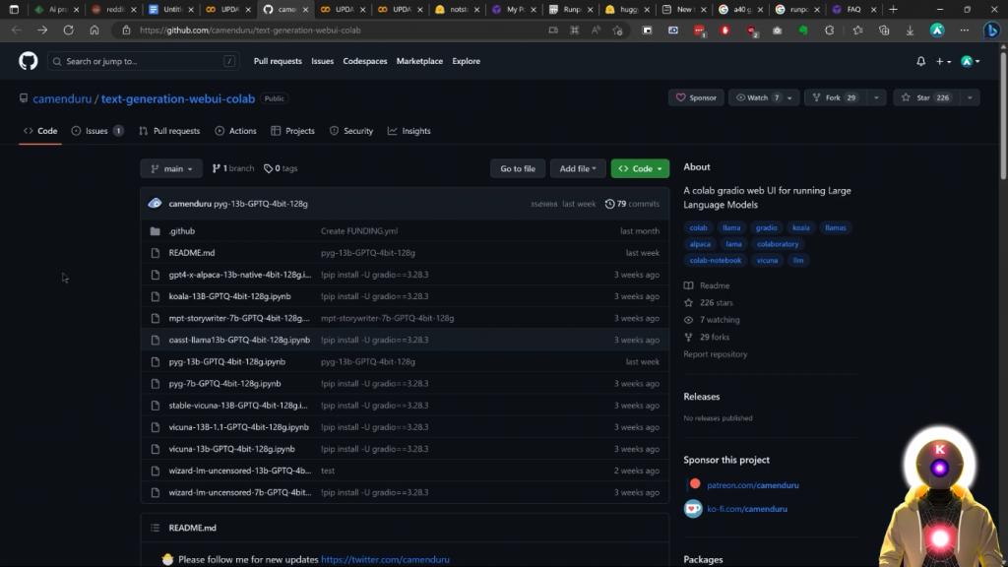
Task: Open the GitHub home logo
Action: coord(29,61)
